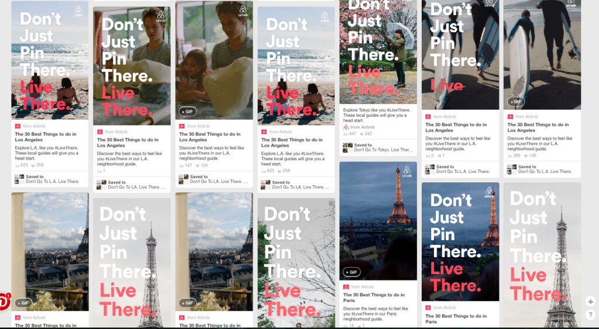Open the first beach 'Live There' pin image
Viewport: 599px width, 329px height.
pyautogui.click(x=50, y=60)
